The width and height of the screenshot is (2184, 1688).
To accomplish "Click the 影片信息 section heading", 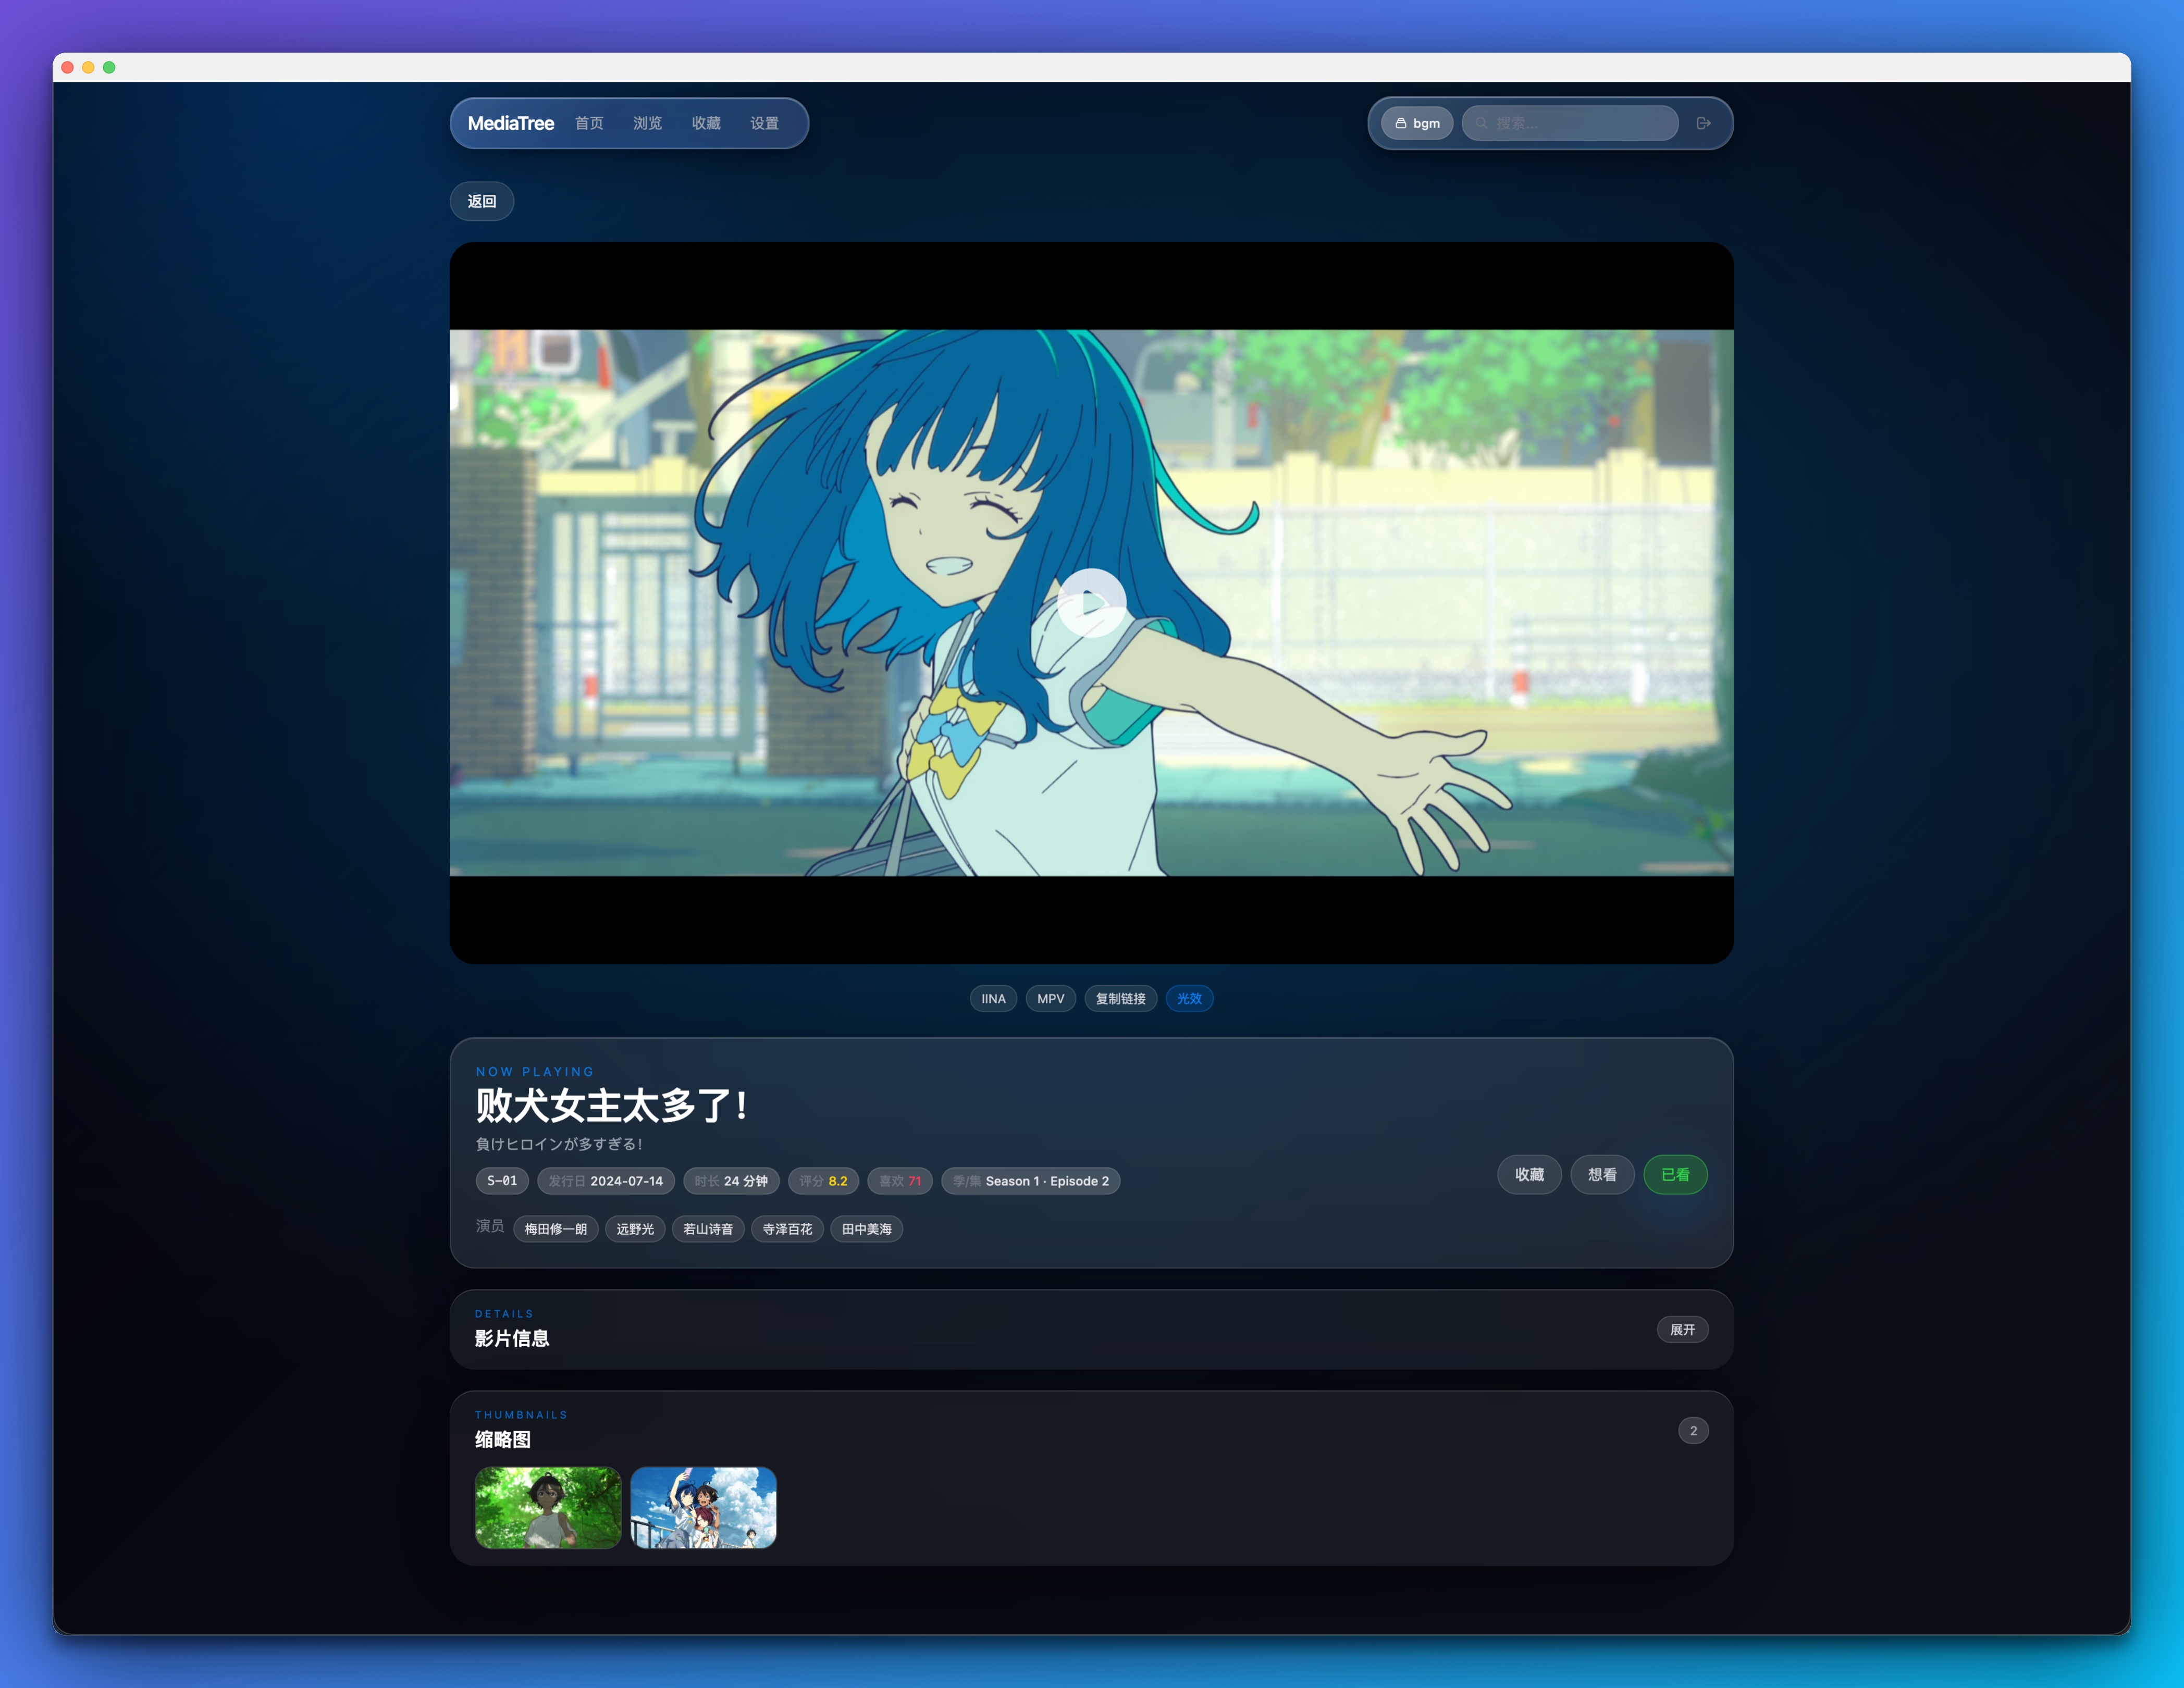I will (512, 1338).
